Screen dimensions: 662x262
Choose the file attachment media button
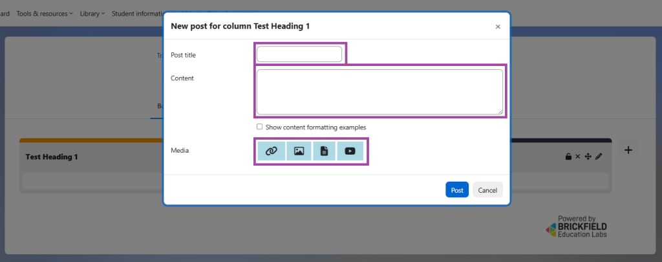tap(324, 151)
